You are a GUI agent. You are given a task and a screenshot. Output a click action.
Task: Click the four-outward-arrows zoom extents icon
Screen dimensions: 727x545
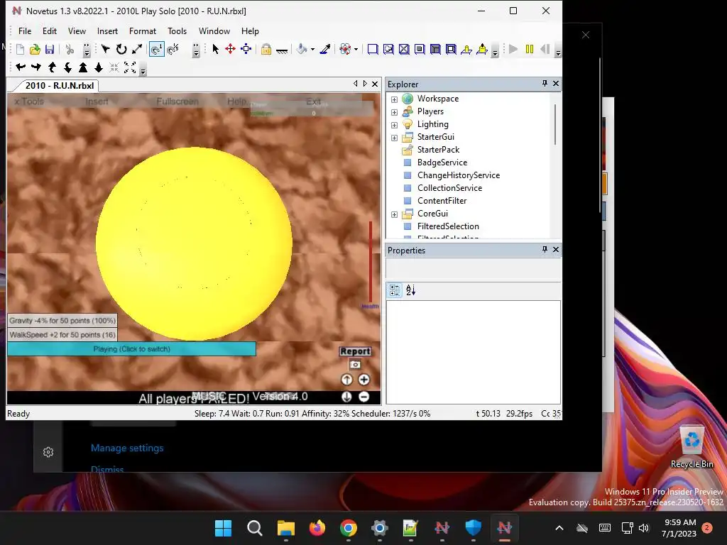[x=131, y=67]
